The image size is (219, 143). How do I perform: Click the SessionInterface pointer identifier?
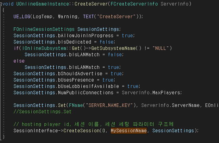click(36, 131)
